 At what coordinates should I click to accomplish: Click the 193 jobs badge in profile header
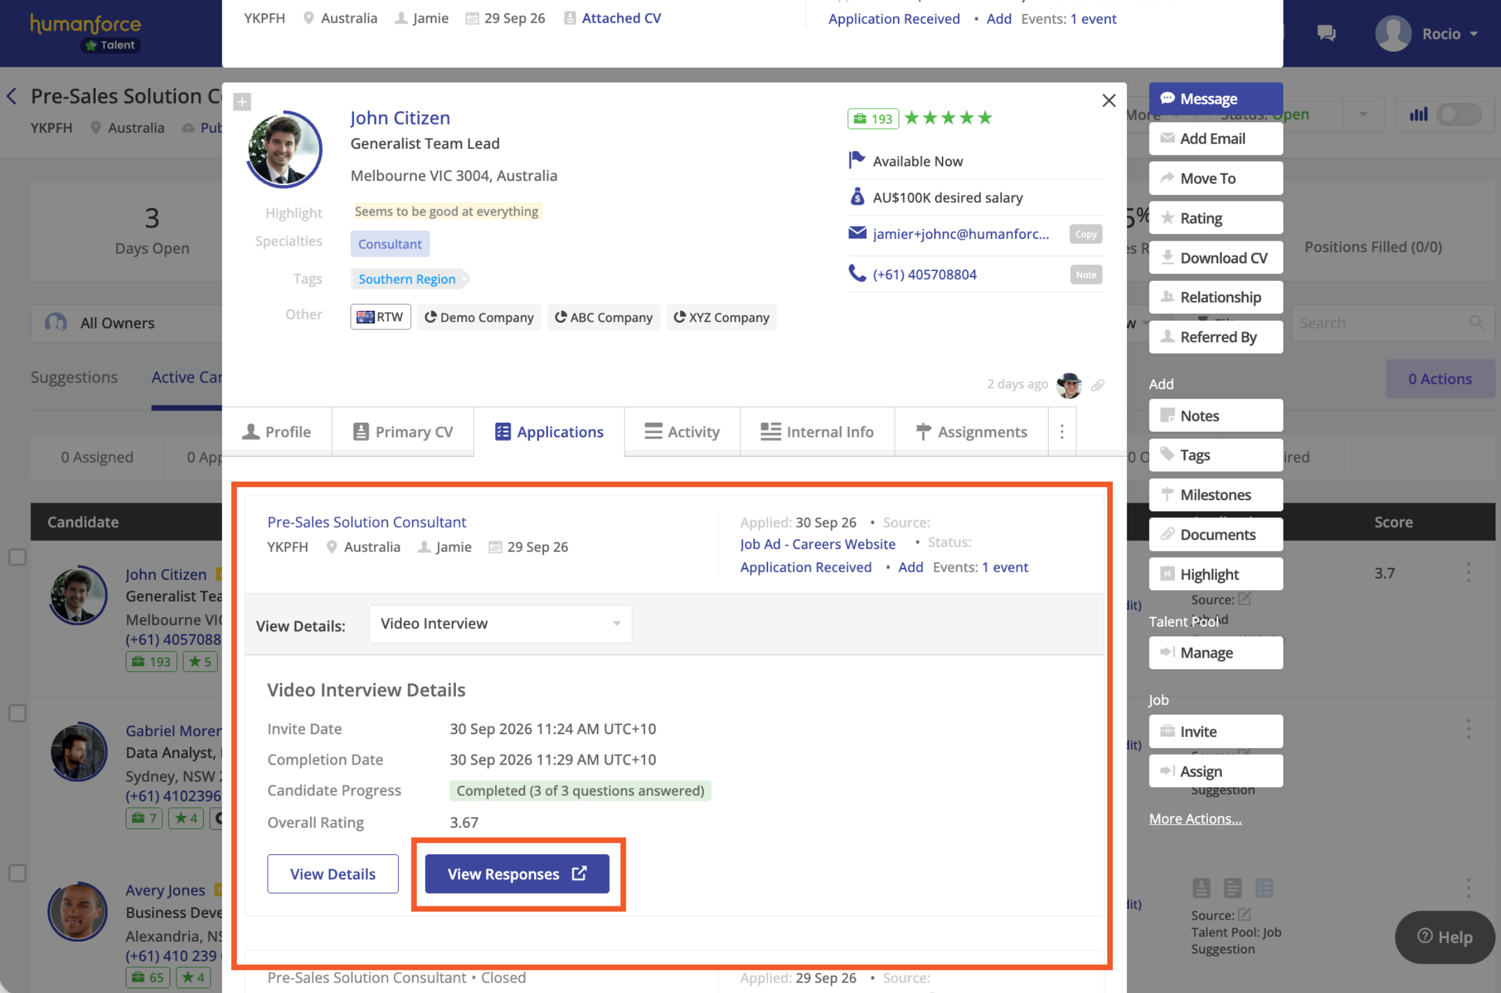coord(873,118)
